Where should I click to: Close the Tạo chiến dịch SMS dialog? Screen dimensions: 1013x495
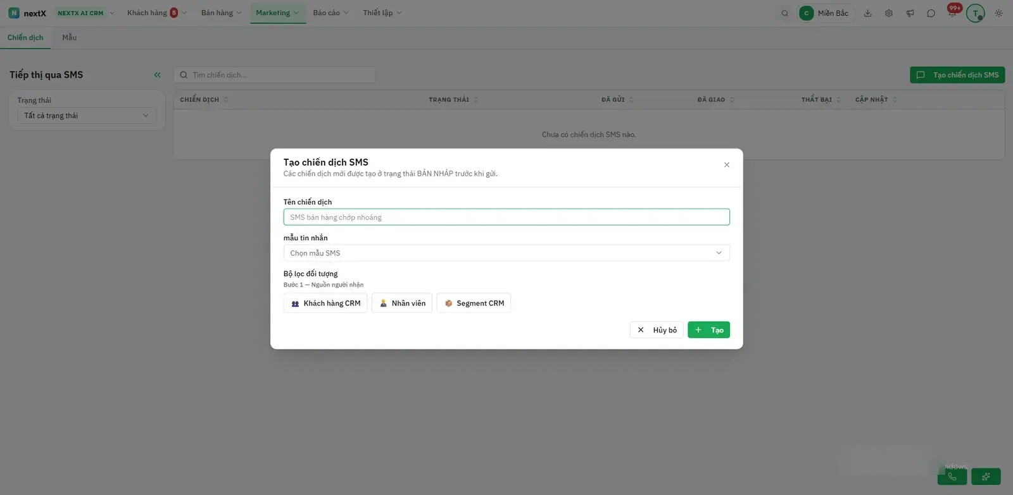(727, 165)
